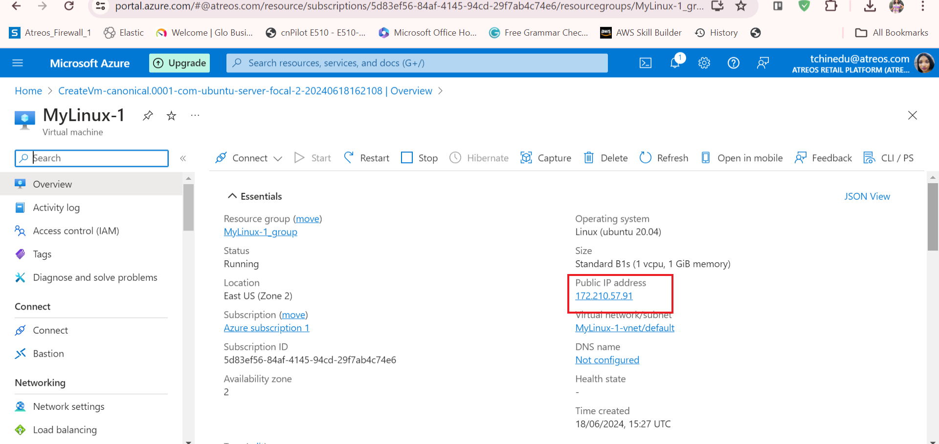939x444 pixels.
Task: Stop the virtual machine
Action: point(419,158)
